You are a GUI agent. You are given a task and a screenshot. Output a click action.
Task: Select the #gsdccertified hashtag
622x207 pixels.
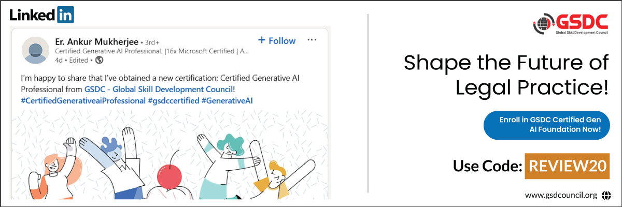(173, 99)
